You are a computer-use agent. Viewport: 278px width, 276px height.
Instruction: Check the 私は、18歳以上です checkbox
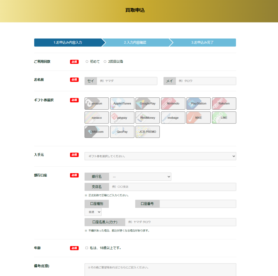[87, 248]
